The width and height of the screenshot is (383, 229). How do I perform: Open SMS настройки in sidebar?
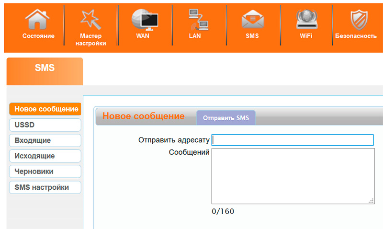click(45, 187)
